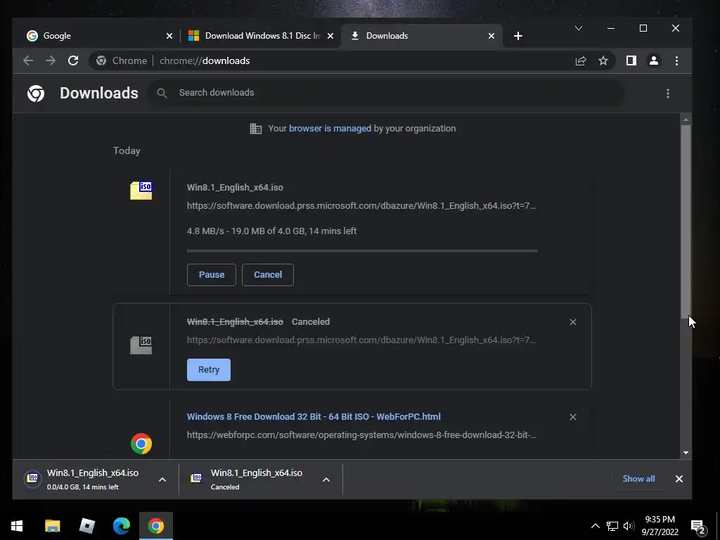Open the side panel icon
Image resolution: width=720 pixels, height=540 pixels.
(x=631, y=60)
